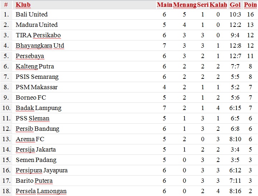The image size is (258, 196).
Task: Select Persib Bandung in the table
Action: (x=37, y=129)
